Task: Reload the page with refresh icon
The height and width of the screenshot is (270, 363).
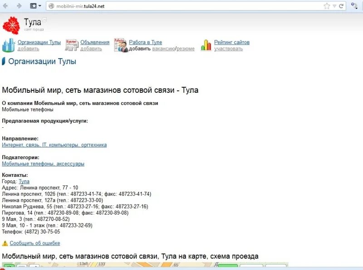Action: [x=341, y=6]
